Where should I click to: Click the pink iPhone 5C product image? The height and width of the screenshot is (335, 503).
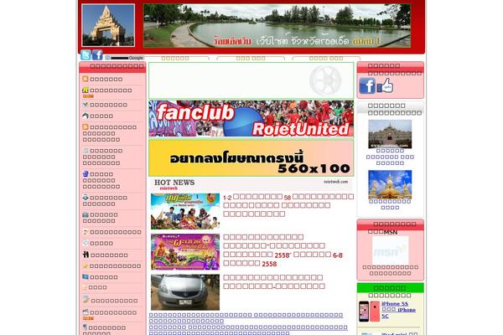tap(375, 311)
